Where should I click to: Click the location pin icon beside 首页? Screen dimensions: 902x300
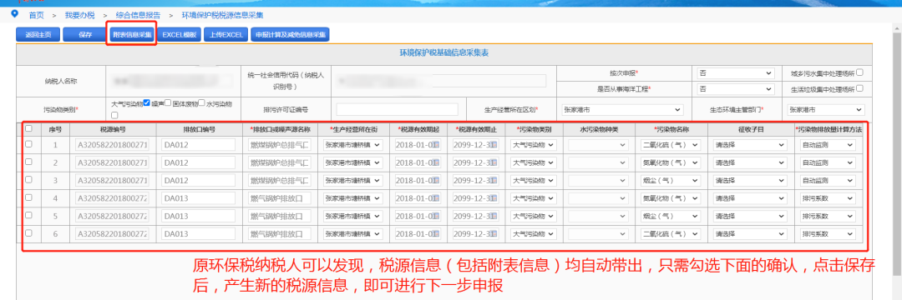click(x=14, y=14)
